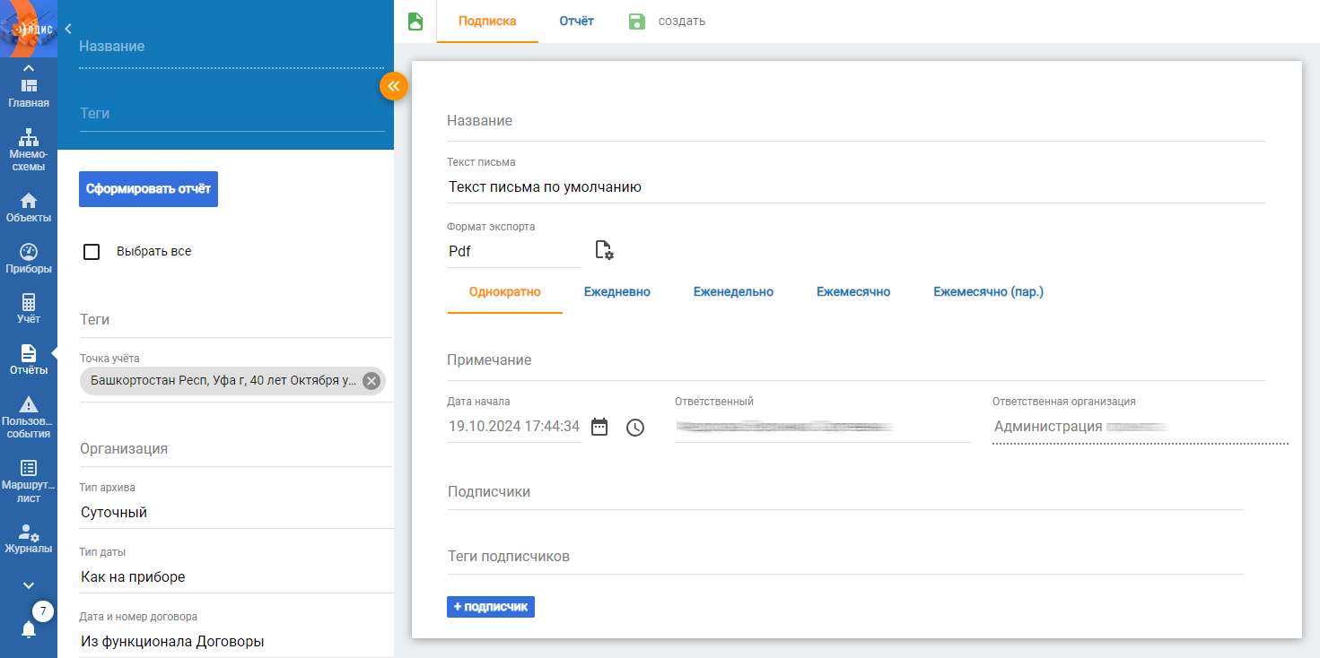
Task: Open the Формат экспорта Pdf dropdown
Action: (x=514, y=252)
